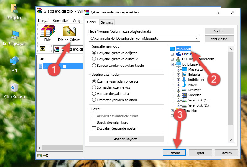247x167 pixels.
Task: Click the Yeni klasör button
Action: (x=219, y=39)
